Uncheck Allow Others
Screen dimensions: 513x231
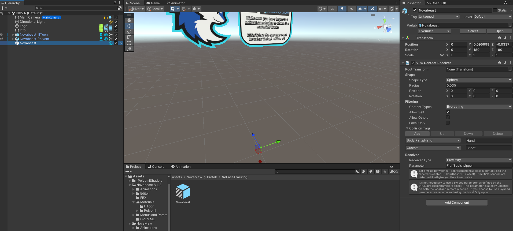(x=448, y=117)
